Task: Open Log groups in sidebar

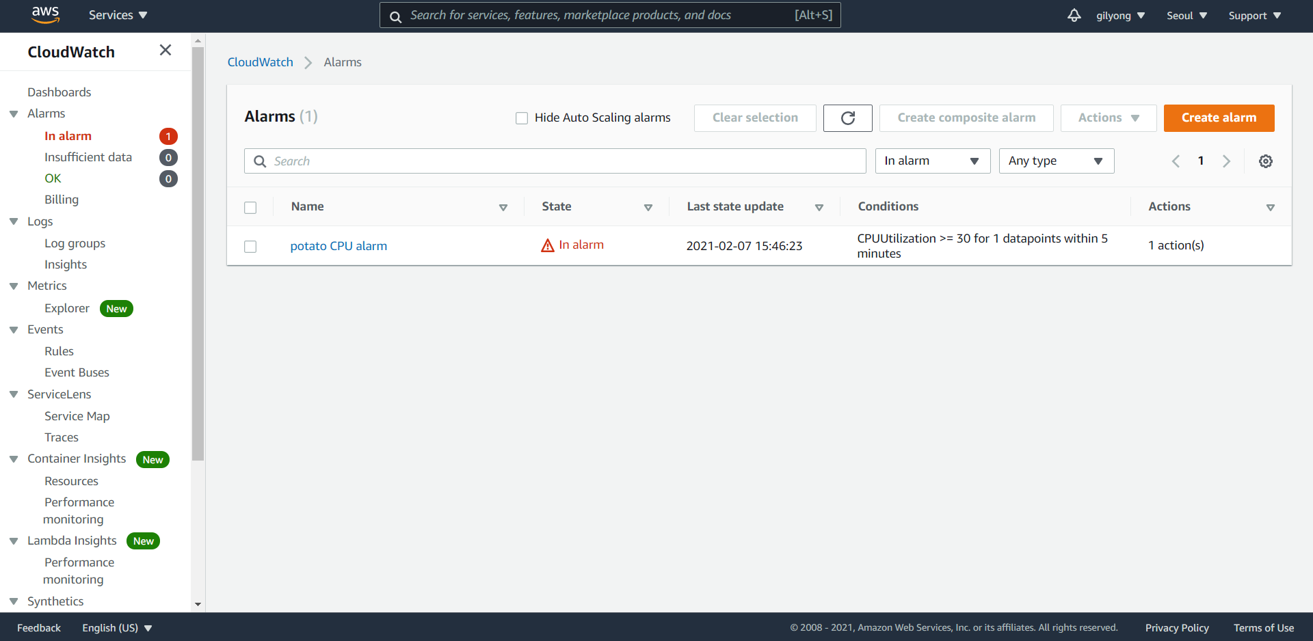Action: 75,243
